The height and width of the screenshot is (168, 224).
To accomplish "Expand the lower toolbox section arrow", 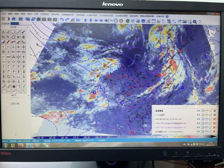I will pyautogui.click(x=28, y=95).
